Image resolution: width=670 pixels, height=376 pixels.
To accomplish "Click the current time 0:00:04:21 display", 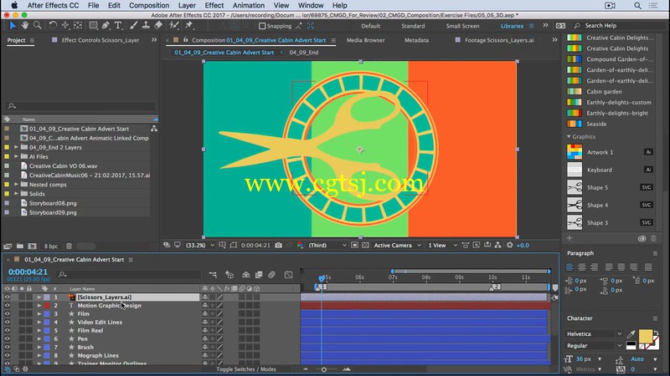I will coord(28,272).
